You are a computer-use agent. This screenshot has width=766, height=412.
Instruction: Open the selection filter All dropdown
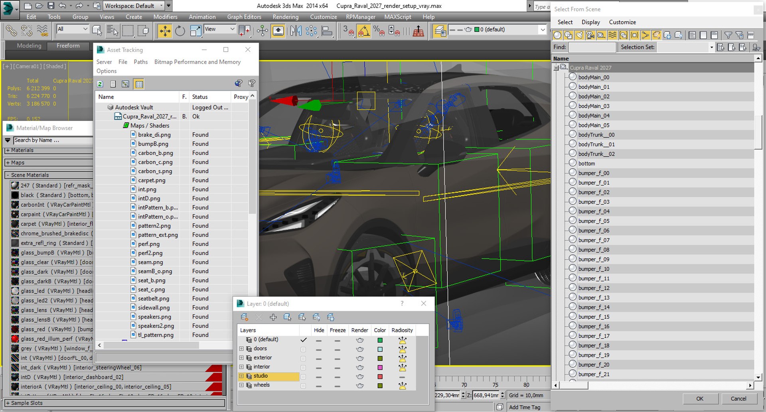72,29
